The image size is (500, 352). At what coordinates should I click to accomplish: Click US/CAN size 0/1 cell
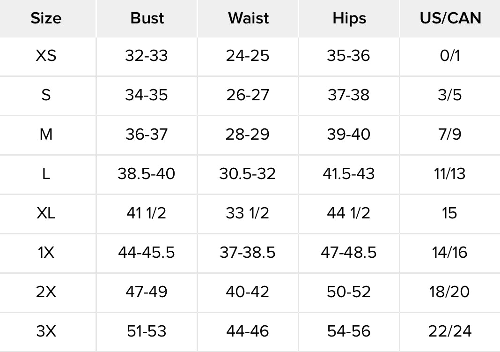click(x=449, y=56)
